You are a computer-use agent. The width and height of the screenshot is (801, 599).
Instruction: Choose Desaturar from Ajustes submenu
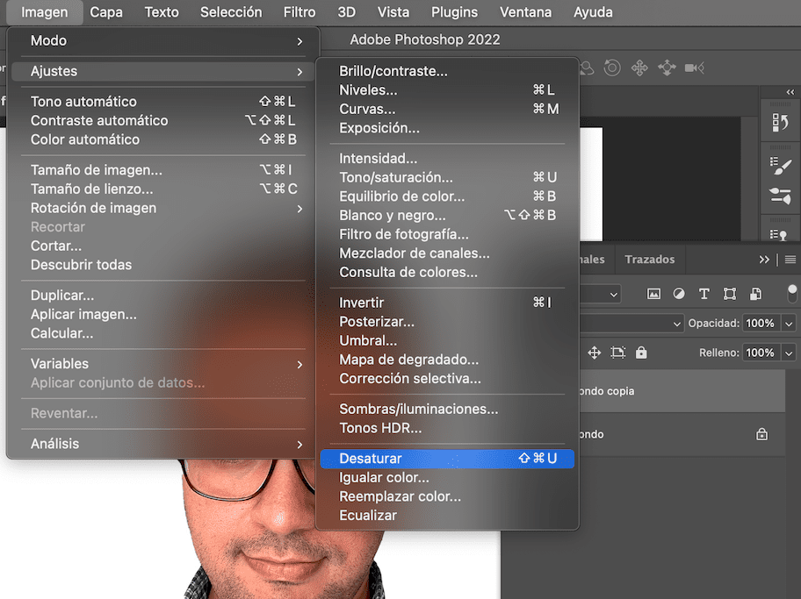(447, 459)
